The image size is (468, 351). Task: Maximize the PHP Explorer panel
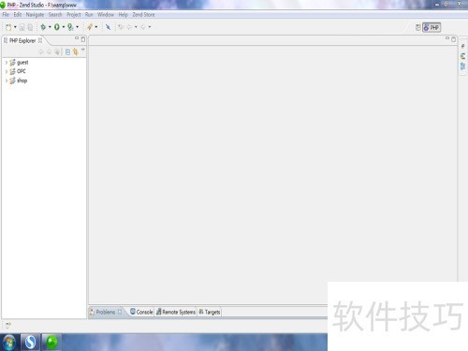(83, 39)
